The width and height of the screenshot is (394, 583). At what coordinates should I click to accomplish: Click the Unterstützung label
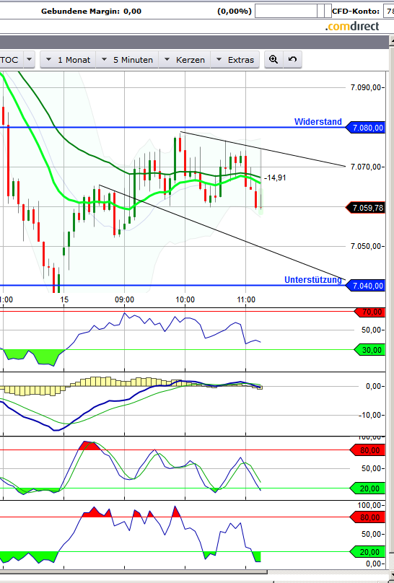pos(313,280)
